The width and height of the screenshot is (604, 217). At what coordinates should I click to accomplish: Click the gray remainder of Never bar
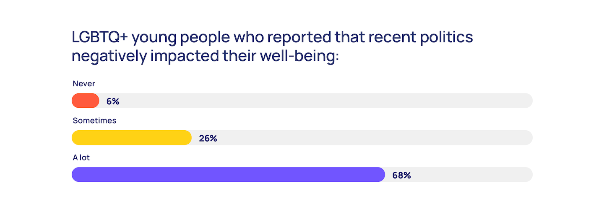[316, 101]
